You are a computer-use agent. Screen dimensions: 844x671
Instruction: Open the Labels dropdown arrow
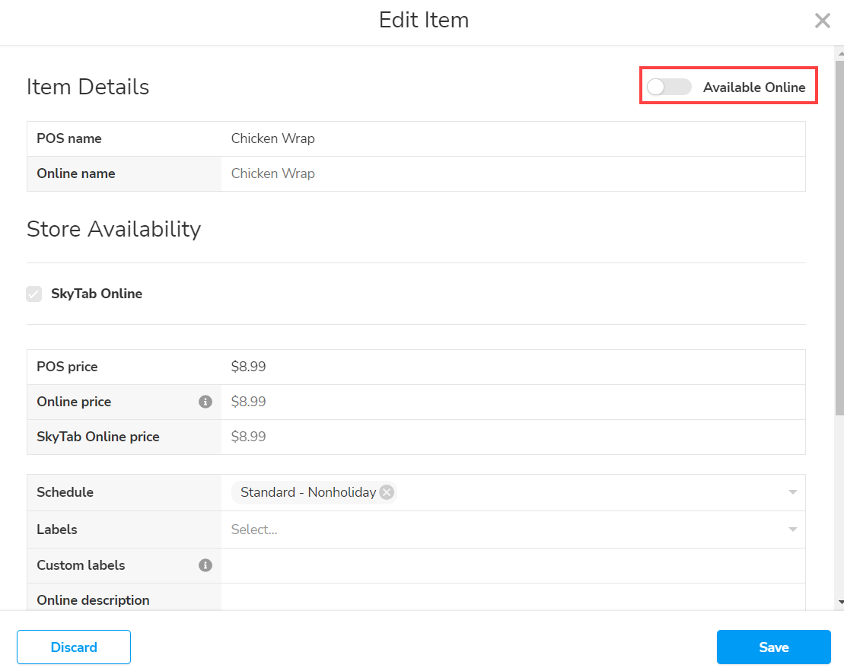pyautogui.click(x=792, y=529)
